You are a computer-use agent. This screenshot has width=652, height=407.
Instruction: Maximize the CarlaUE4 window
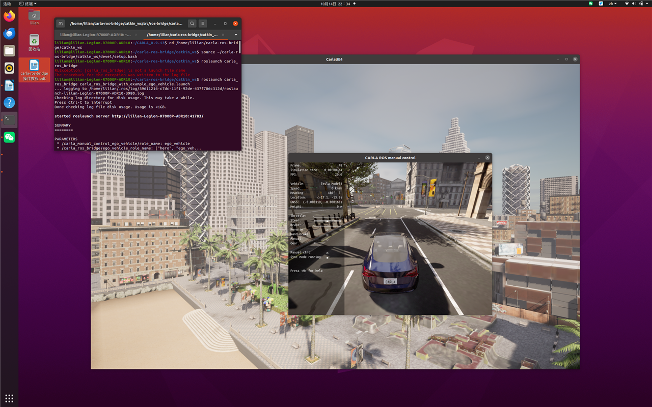(566, 59)
